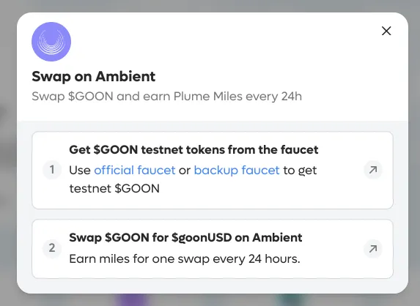Viewport: 420px width, 306px height.
Task: Close the Swap on Ambient dialog
Action: coord(386,31)
